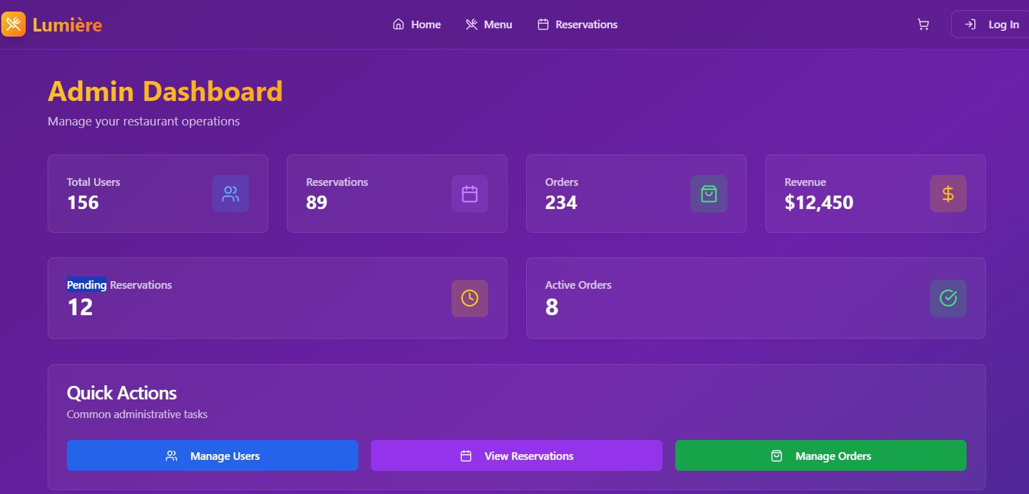Select the Revenue $12,450 stat card
Image resolution: width=1029 pixels, height=494 pixels.
click(875, 194)
